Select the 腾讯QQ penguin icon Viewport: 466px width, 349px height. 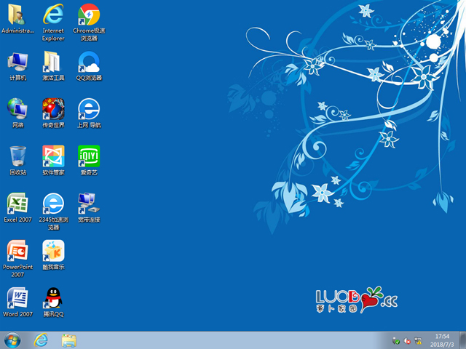[53, 298]
